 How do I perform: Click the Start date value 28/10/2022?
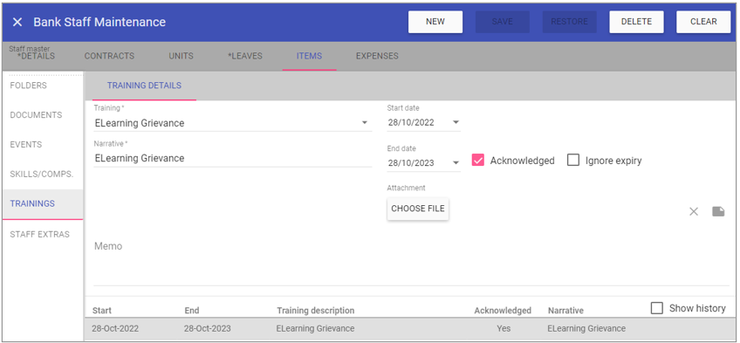point(411,123)
